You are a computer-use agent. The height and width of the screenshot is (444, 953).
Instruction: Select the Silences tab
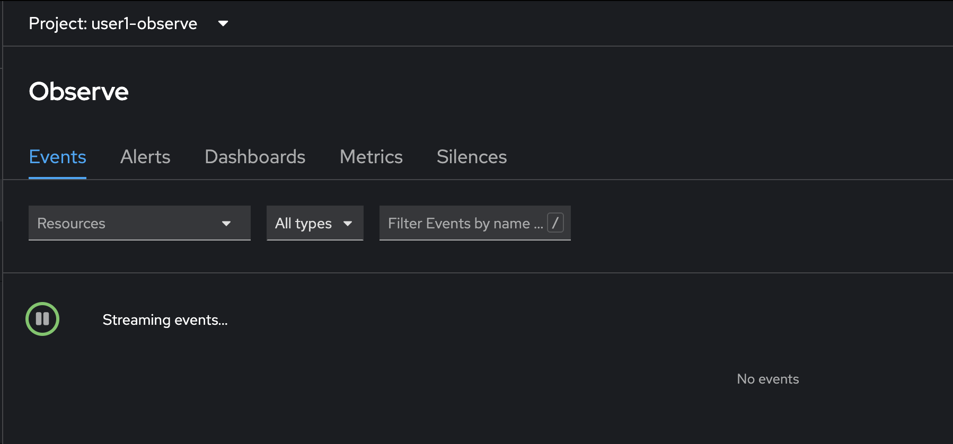coord(472,157)
